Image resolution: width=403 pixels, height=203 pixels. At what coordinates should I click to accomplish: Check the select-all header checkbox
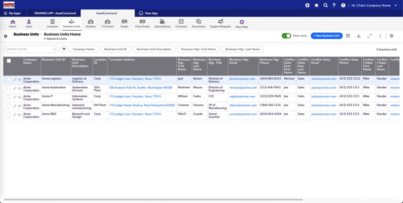9,61
